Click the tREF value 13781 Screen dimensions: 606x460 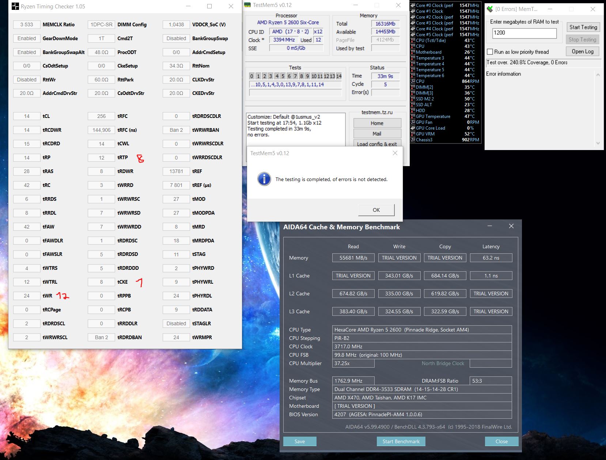[176, 171]
